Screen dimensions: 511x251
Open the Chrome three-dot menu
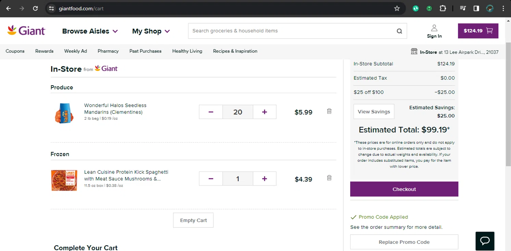tap(503, 9)
